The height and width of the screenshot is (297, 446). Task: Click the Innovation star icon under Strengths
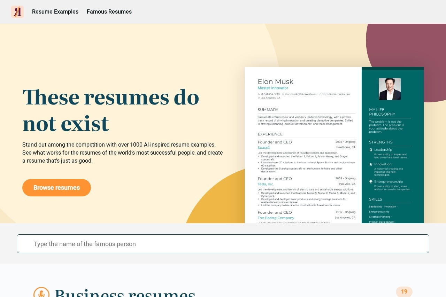(x=370, y=164)
